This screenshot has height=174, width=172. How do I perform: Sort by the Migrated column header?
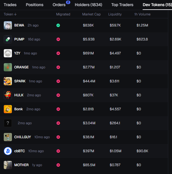tap(63, 14)
